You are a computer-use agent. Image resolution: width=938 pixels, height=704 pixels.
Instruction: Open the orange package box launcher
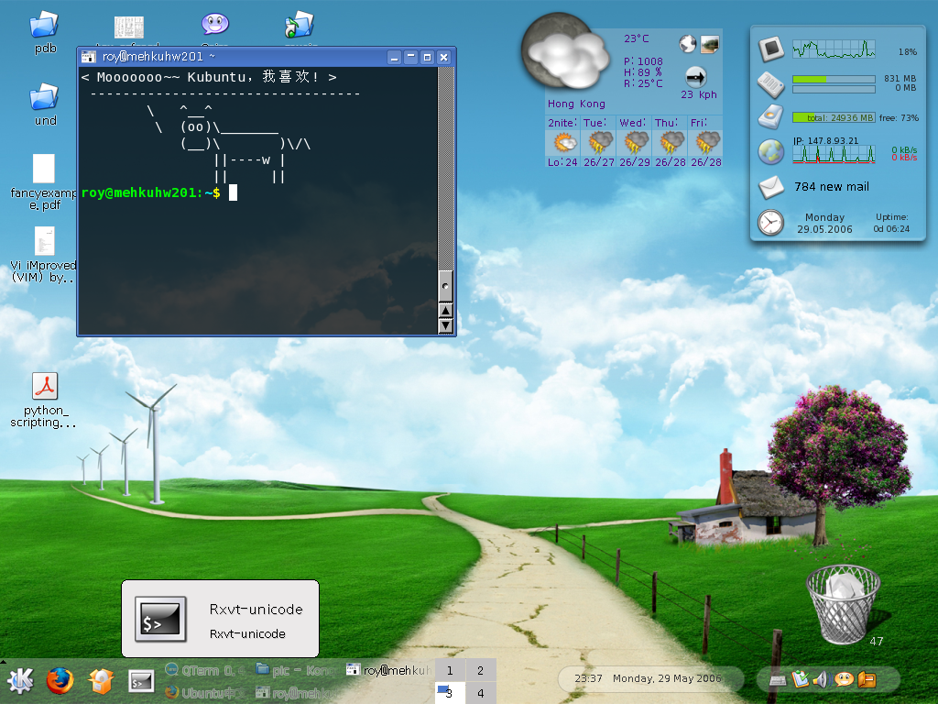point(101,681)
